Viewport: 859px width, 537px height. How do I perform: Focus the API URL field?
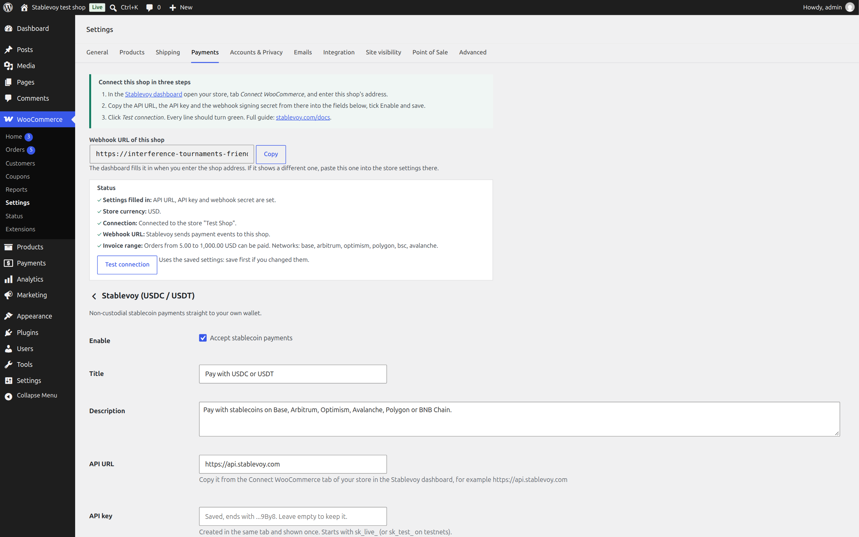pos(293,464)
